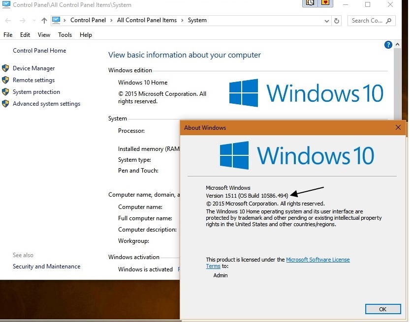Select Control Panel breadcrumb
Image resolution: width=412 pixels, height=324 pixels.
pos(88,20)
